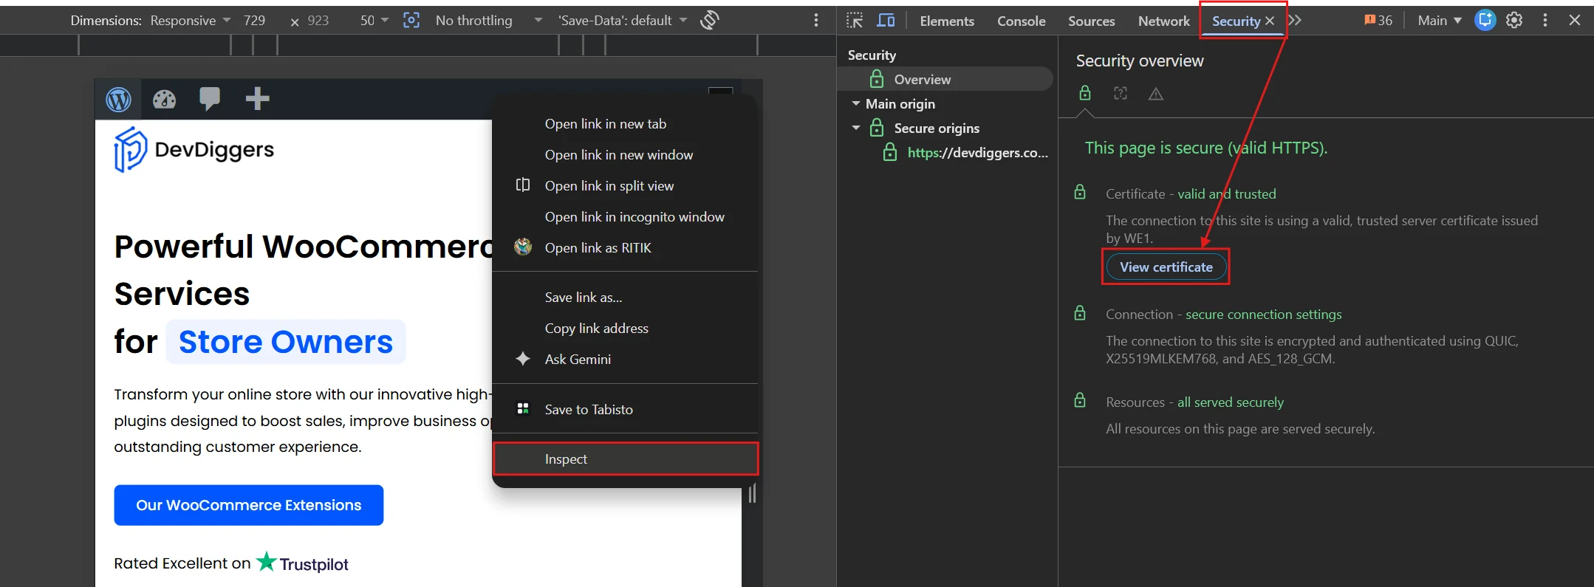The image size is (1594, 587).
Task: Click the lock icon beside Connection
Action: [1080, 313]
